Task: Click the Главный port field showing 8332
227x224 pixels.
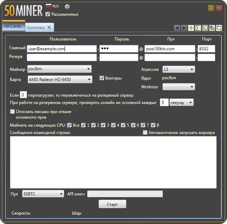Action: [x=206, y=49]
